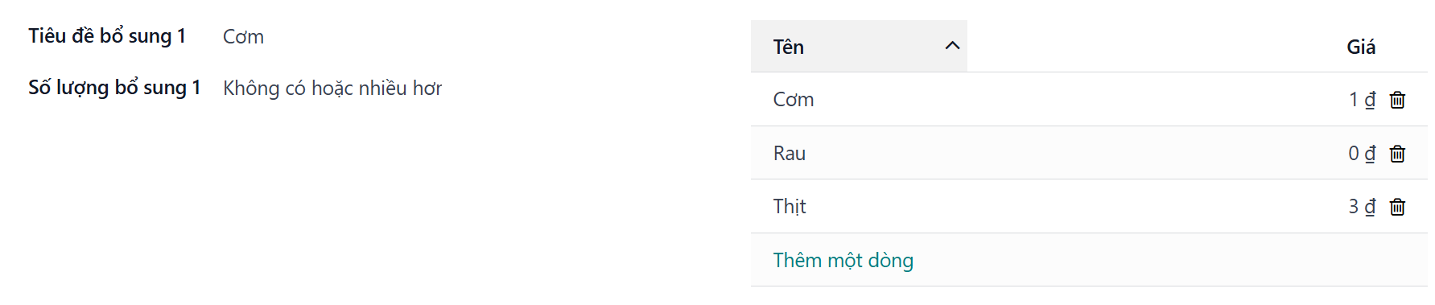Screen dimensions: 1435x305
Task: Delete the Cơm row with trash icon
Action: click(x=1397, y=100)
